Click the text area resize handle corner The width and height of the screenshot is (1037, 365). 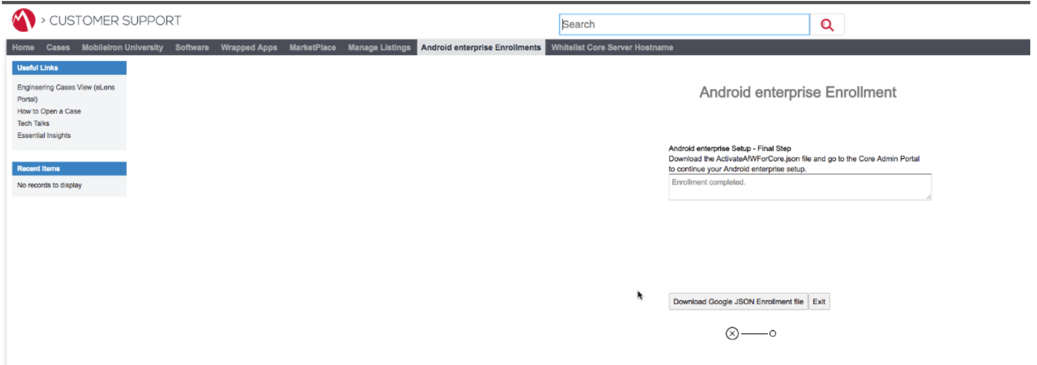[x=929, y=197]
